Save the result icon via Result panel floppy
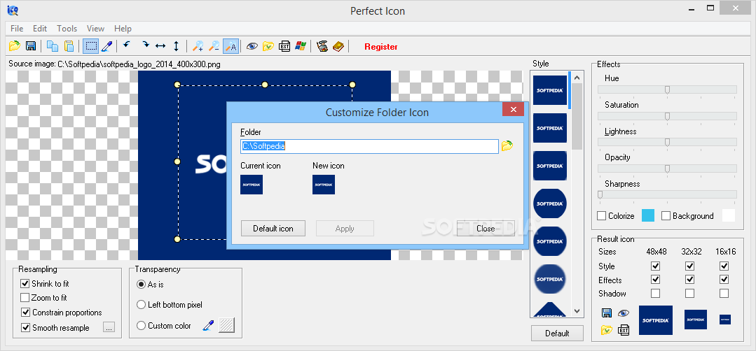This screenshot has height=351, width=756. pos(607,313)
